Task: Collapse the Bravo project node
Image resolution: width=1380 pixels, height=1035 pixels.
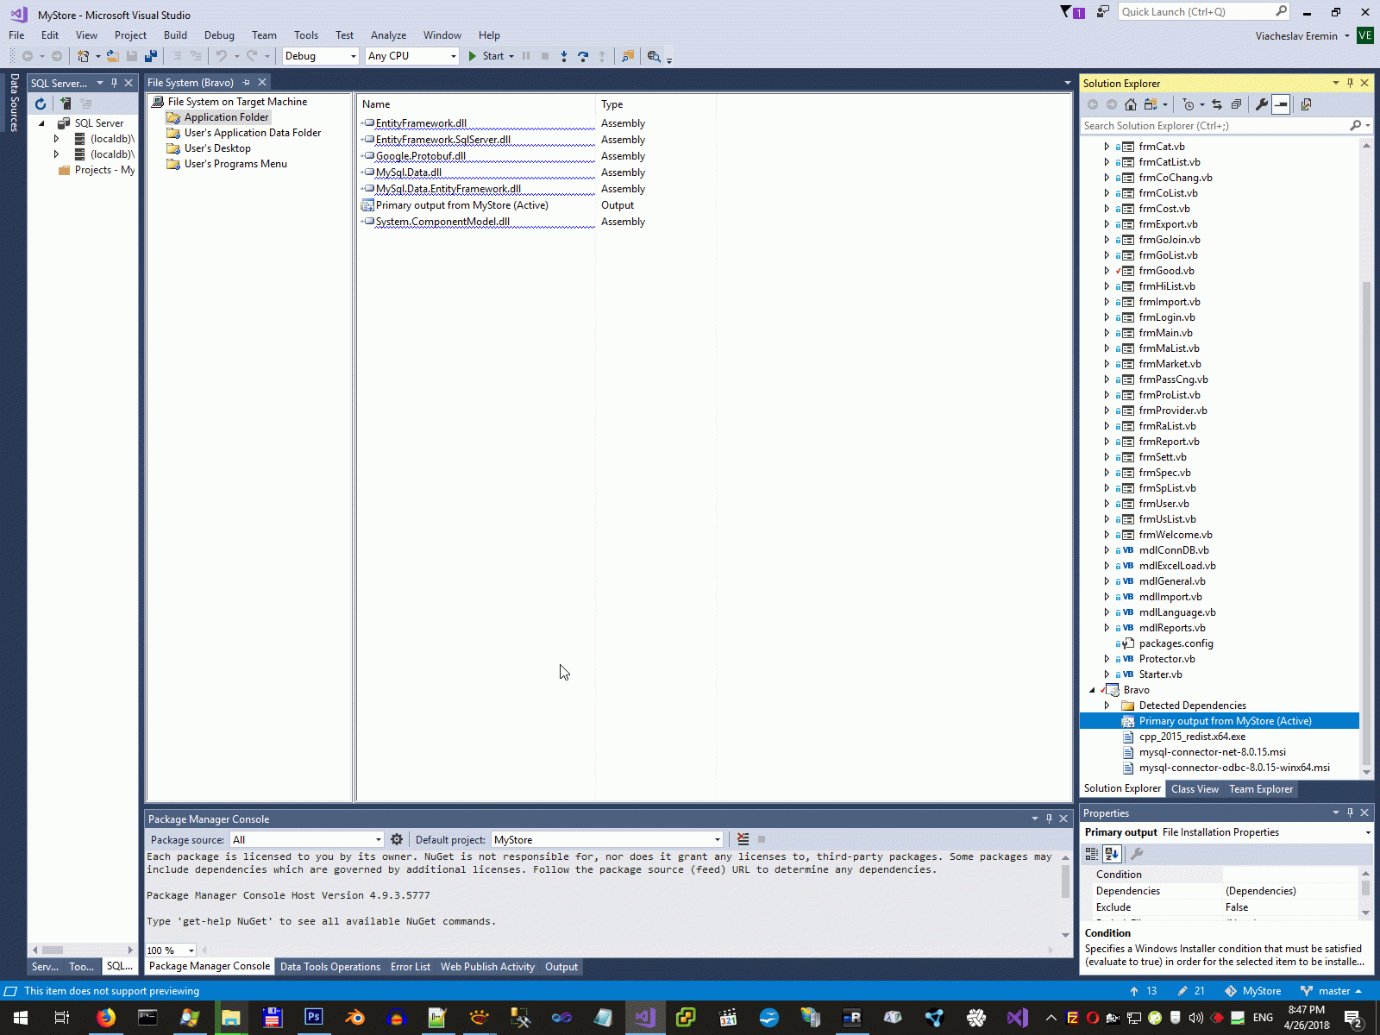Action: (x=1092, y=690)
